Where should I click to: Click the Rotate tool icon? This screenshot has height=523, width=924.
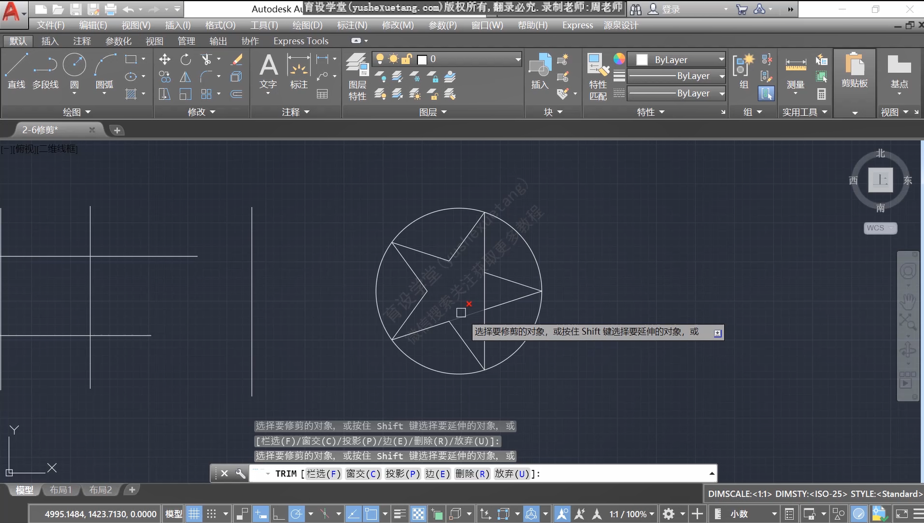185,59
